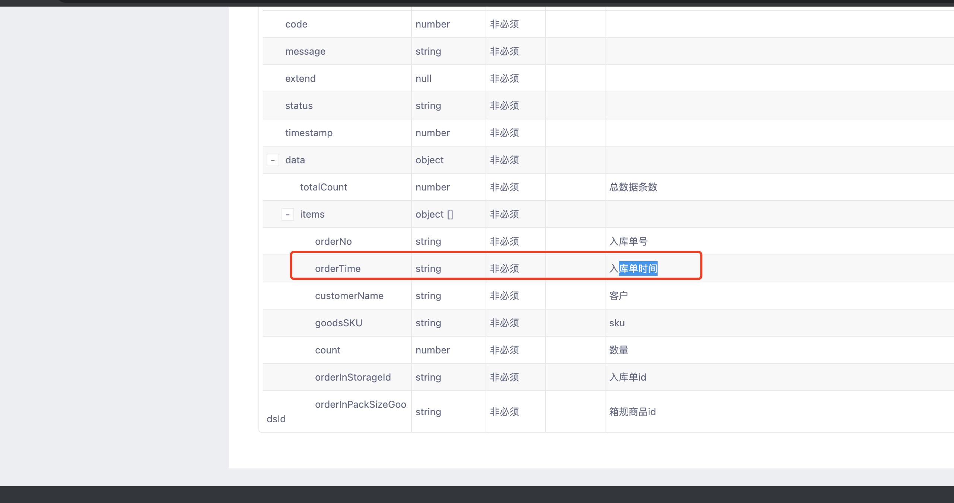Click the timestamp field name
954x503 pixels.
pos(308,133)
